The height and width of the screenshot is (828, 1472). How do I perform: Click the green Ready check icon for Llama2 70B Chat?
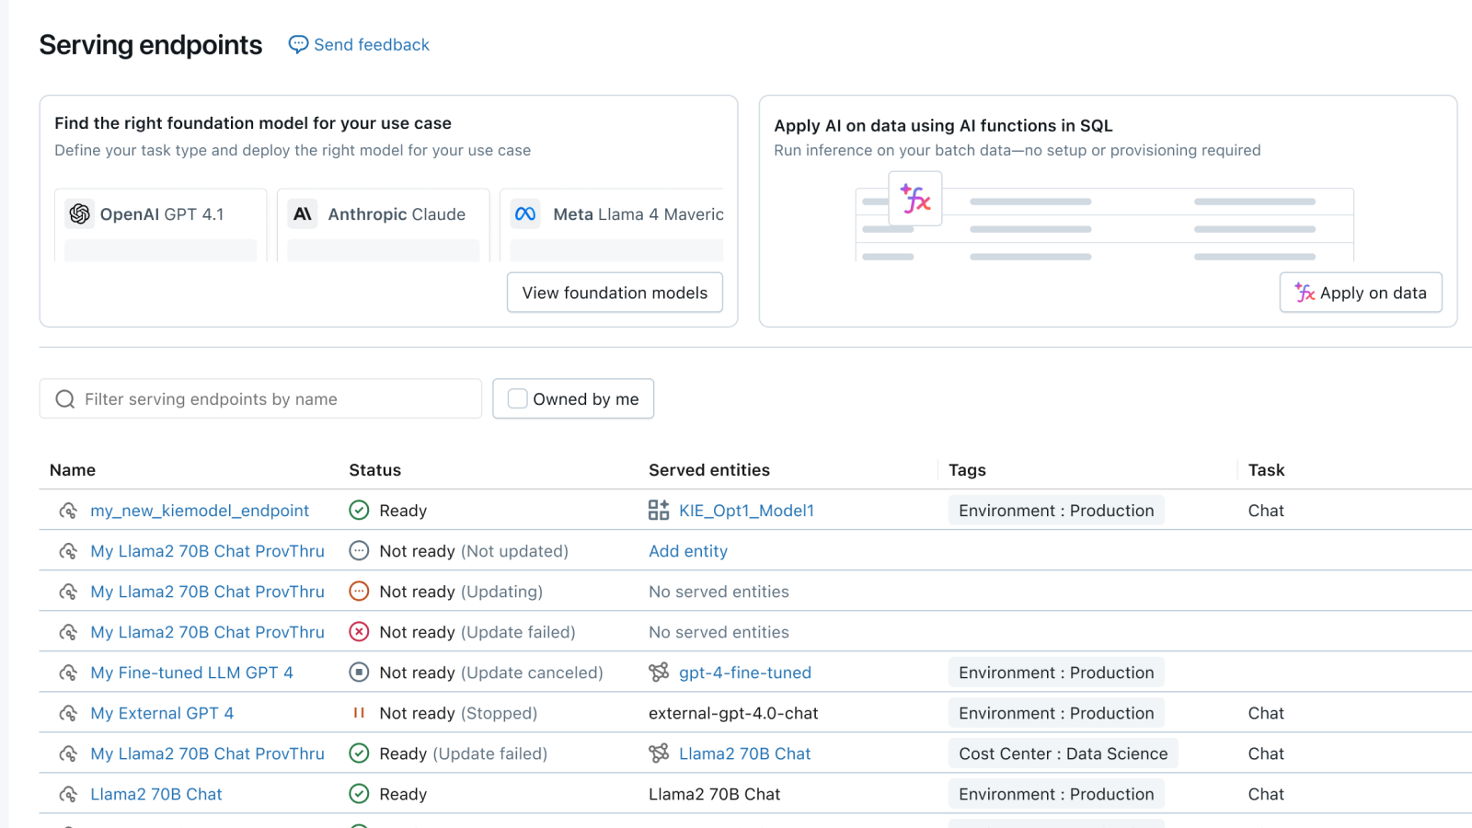(358, 793)
